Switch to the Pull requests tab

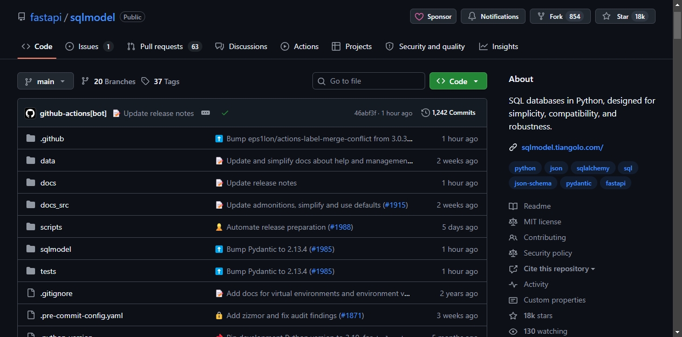tap(164, 46)
